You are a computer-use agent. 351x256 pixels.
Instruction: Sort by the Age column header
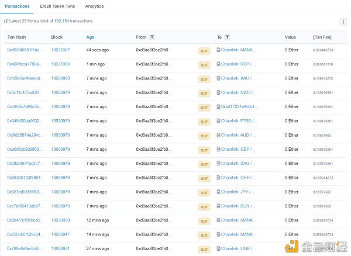tap(90, 37)
